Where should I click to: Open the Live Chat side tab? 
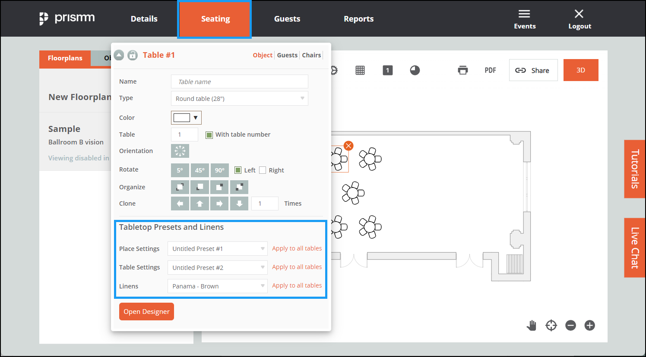pos(635,248)
